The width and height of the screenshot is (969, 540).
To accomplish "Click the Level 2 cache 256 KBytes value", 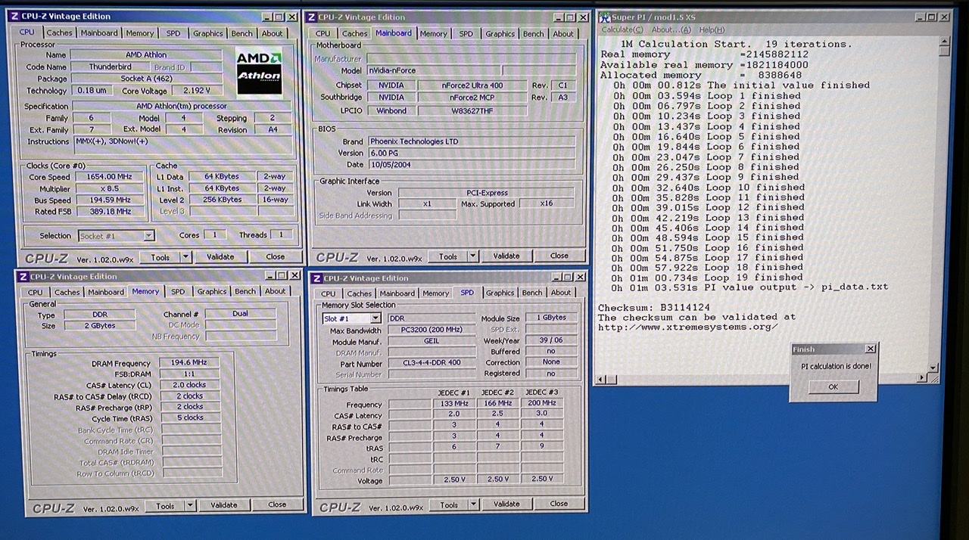I will (222, 200).
